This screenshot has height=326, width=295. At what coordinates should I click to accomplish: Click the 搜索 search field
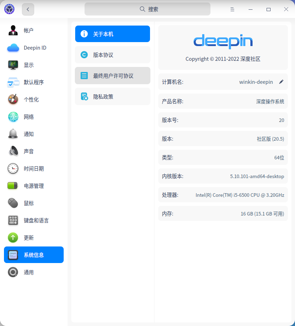point(147,9)
